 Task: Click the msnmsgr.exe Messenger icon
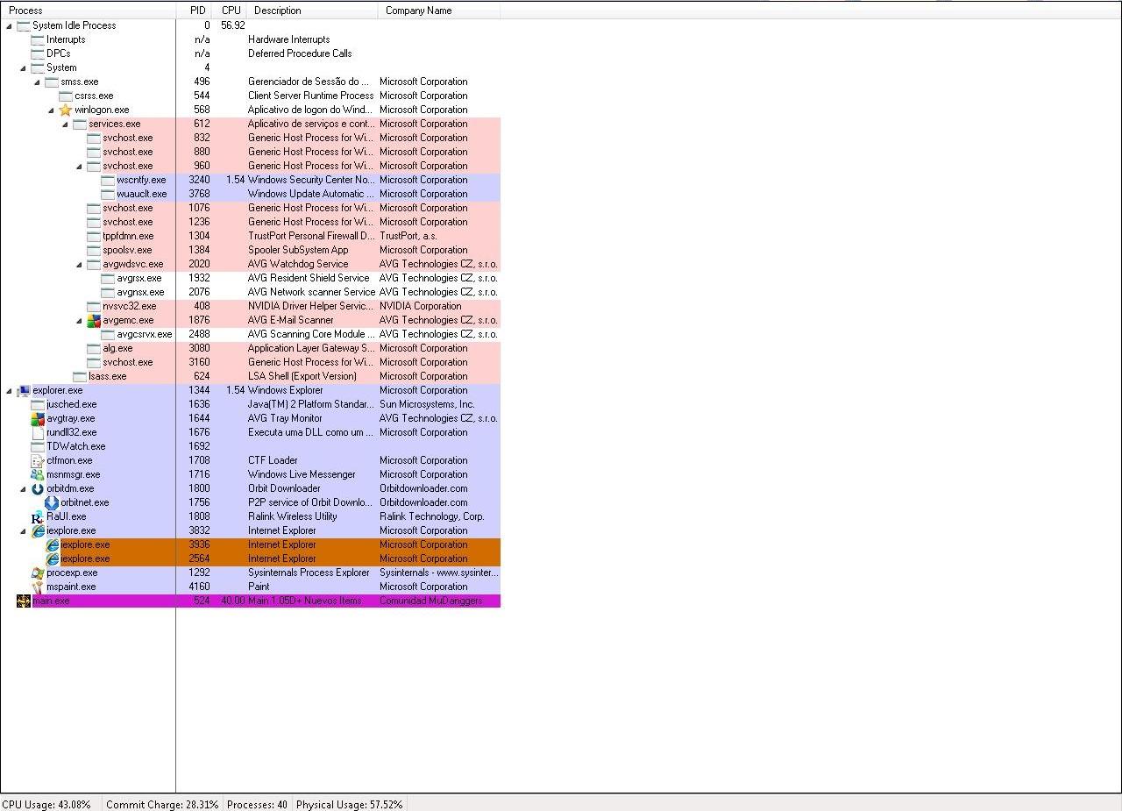pos(38,474)
